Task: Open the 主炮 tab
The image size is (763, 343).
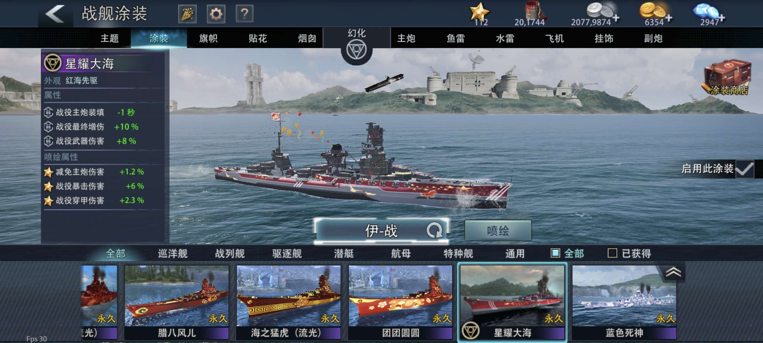Action: click(406, 38)
